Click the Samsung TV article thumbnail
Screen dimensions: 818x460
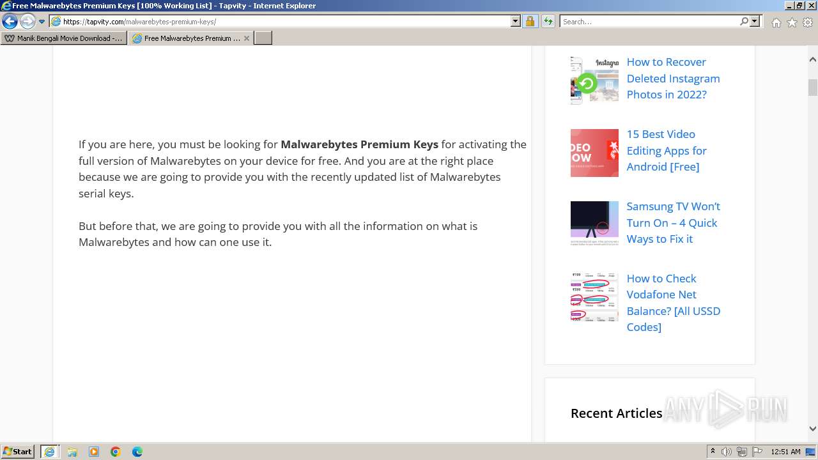pos(594,225)
